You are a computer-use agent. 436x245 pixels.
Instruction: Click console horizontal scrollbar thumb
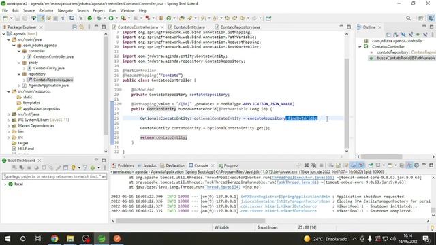pyautogui.click(x=190, y=220)
